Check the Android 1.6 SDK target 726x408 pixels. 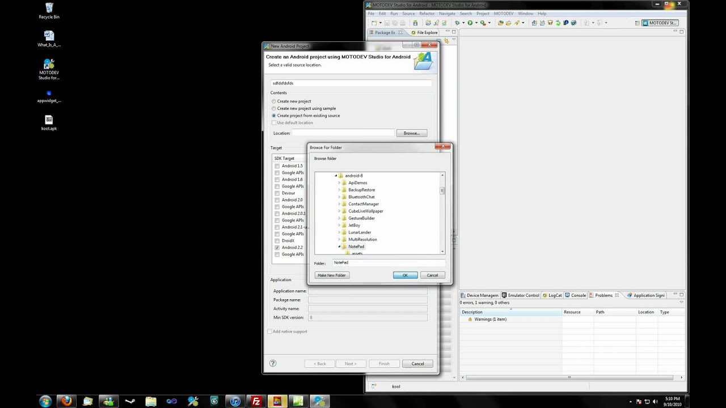[277, 180]
